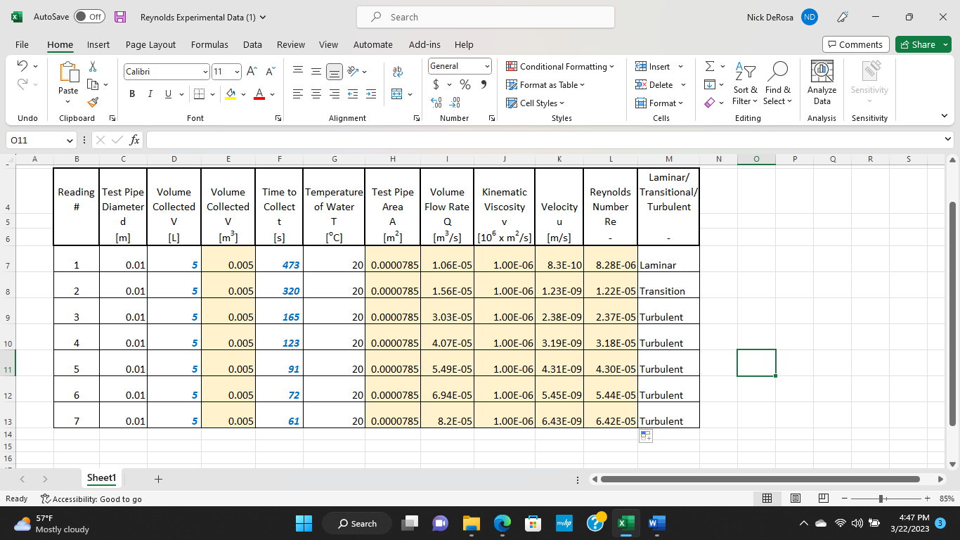Viewport: 960px width, 540px height.
Task: Switch to Page Layout view icon
Action: [796, 499]
